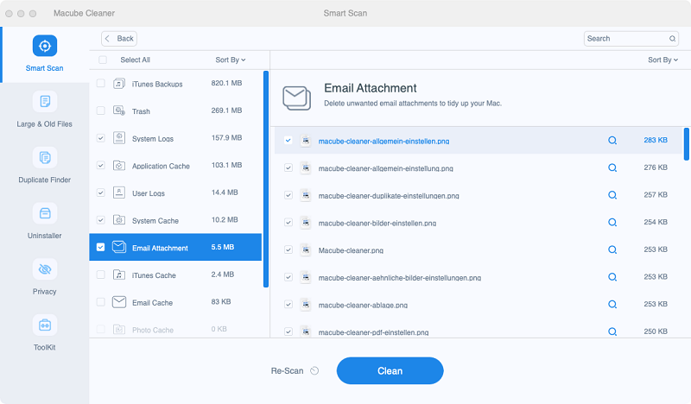Go back with the Back button
Image resolution: width=691 pixels, height=404 pixels.
(119, 39)
